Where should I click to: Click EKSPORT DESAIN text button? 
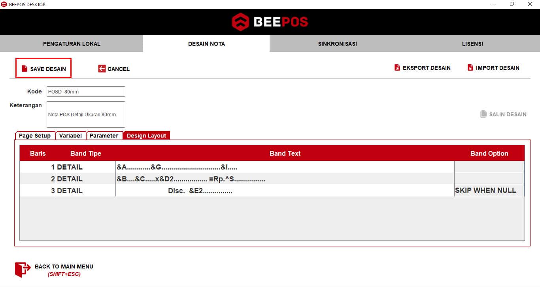[427, 68]
